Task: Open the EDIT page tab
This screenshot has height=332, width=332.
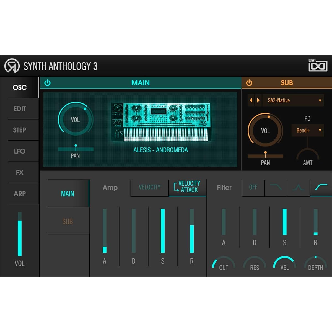Action: (x=20, y=109)
